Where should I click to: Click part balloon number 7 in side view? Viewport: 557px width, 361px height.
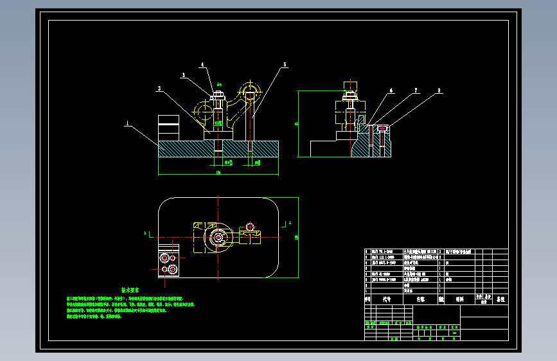[x=416, y=91]
